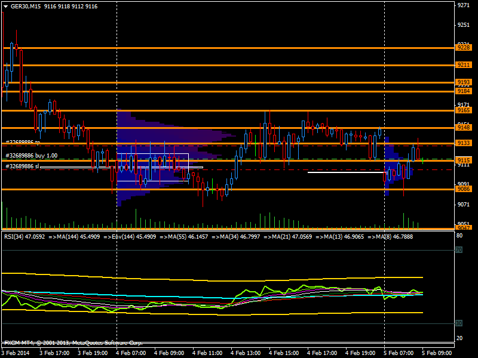Click the 5 Feb 07:00 time label
Screen dimensions: 478x358
(x=399, y=353)
